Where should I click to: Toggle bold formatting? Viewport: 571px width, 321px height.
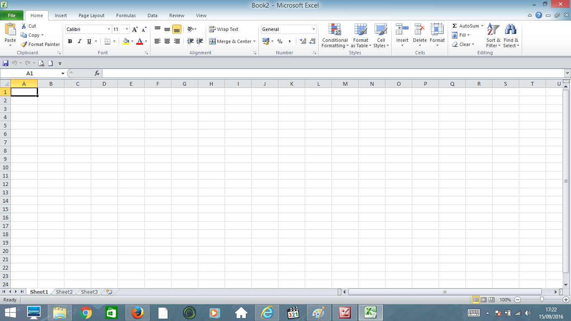(x=70, y=41)
